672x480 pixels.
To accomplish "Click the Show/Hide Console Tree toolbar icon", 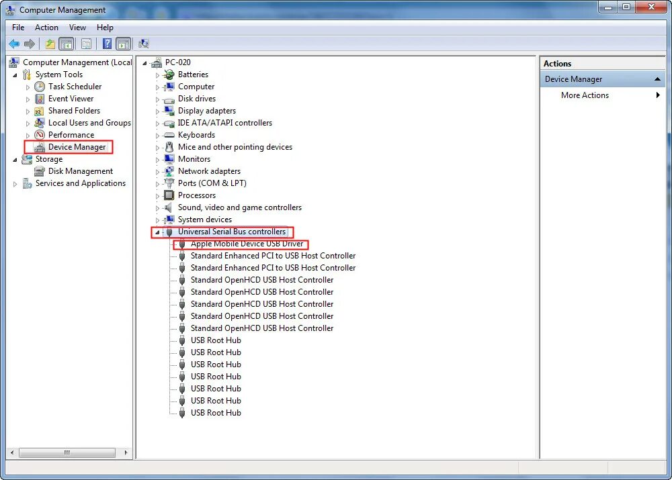I will pos(66,44).
